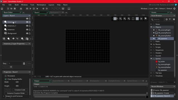This screenshot has width=178, height=100.
Task: Collapse Instances_2 Layer Properties section
Action: 29,44
